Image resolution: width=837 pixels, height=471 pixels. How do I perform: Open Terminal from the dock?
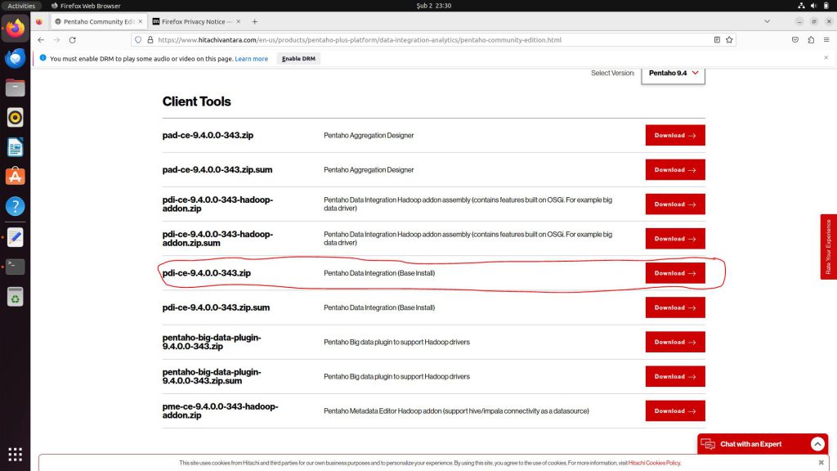click(15, 267)
